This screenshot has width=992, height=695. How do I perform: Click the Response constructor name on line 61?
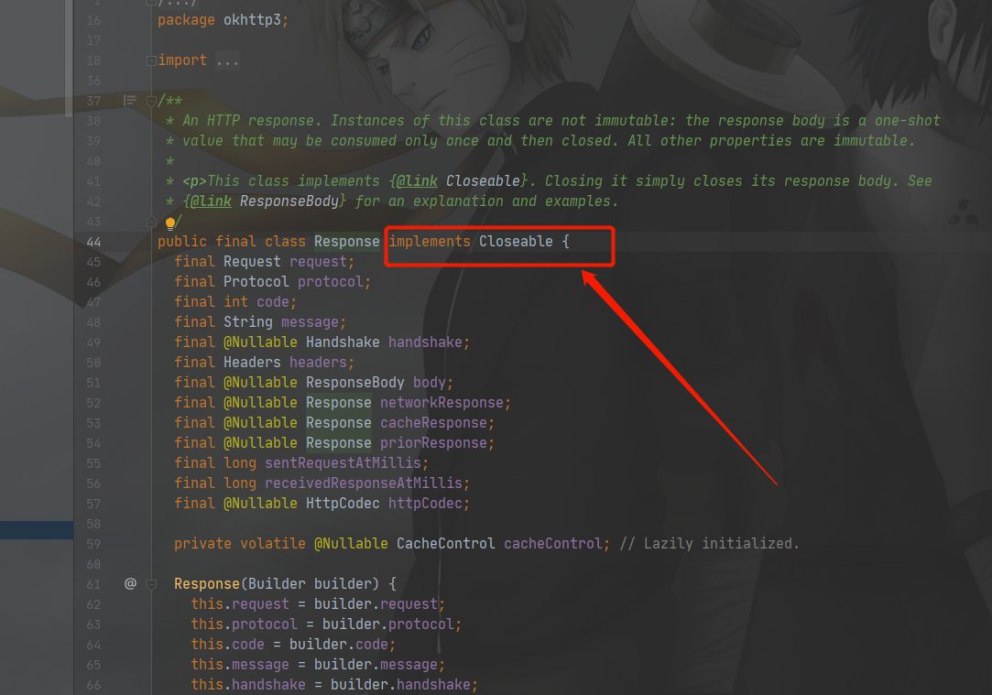coord(207,583)
